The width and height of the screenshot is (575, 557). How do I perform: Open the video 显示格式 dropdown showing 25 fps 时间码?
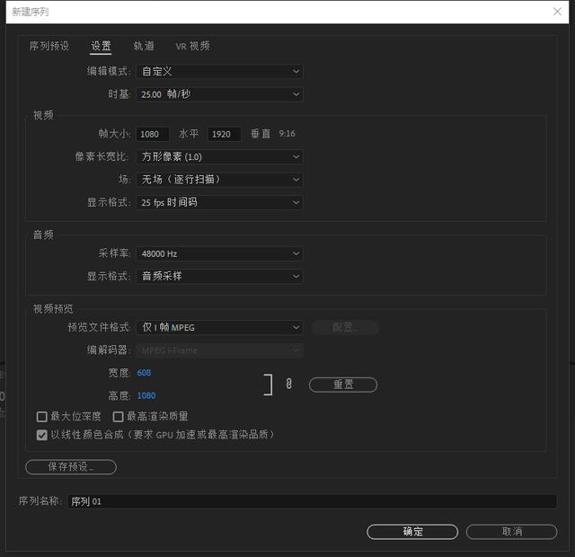[x=219, y=202]
